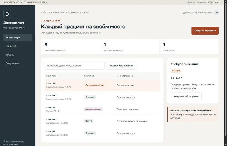The width and height of the screenshot is (227, 146).
Task: Click the Требует внимания heading
Action: tap(185, 64)
